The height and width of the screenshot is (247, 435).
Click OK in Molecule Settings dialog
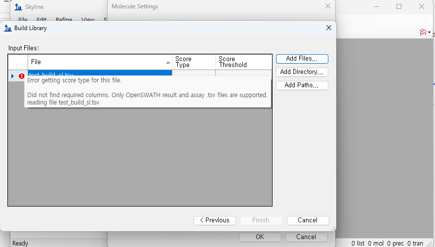[260, 237]
